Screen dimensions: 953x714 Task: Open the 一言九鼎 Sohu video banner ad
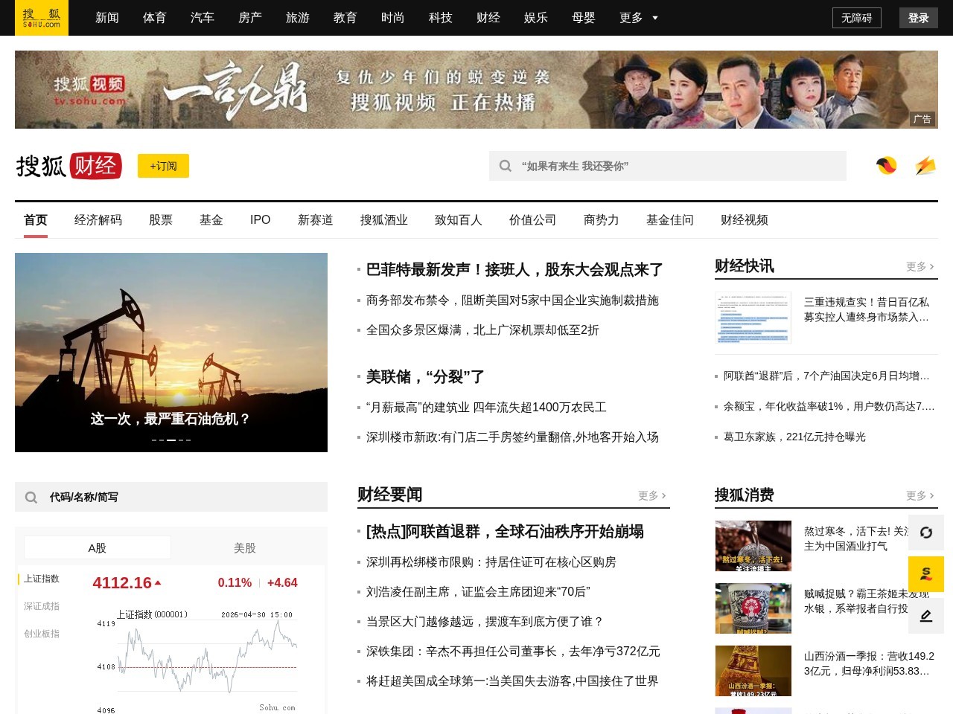pyautogui.click(x=476, y=89)
